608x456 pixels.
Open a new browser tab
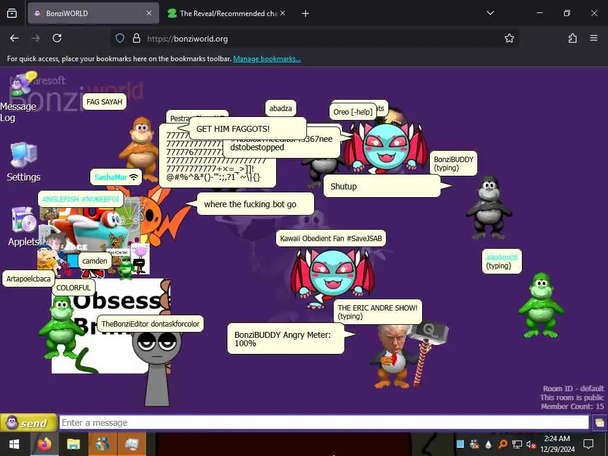point(305,14)
